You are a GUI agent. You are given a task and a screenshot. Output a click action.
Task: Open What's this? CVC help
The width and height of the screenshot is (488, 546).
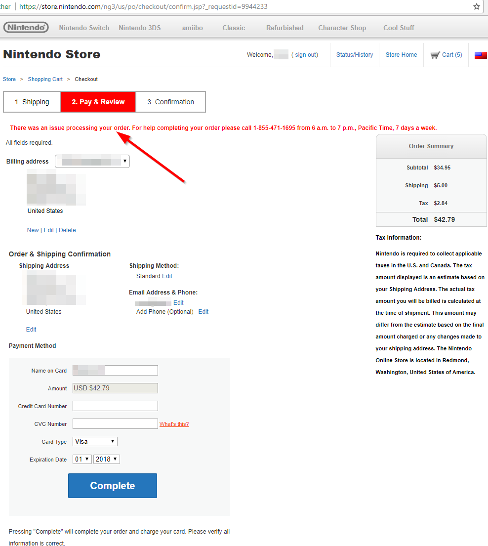tap(174, 424)
